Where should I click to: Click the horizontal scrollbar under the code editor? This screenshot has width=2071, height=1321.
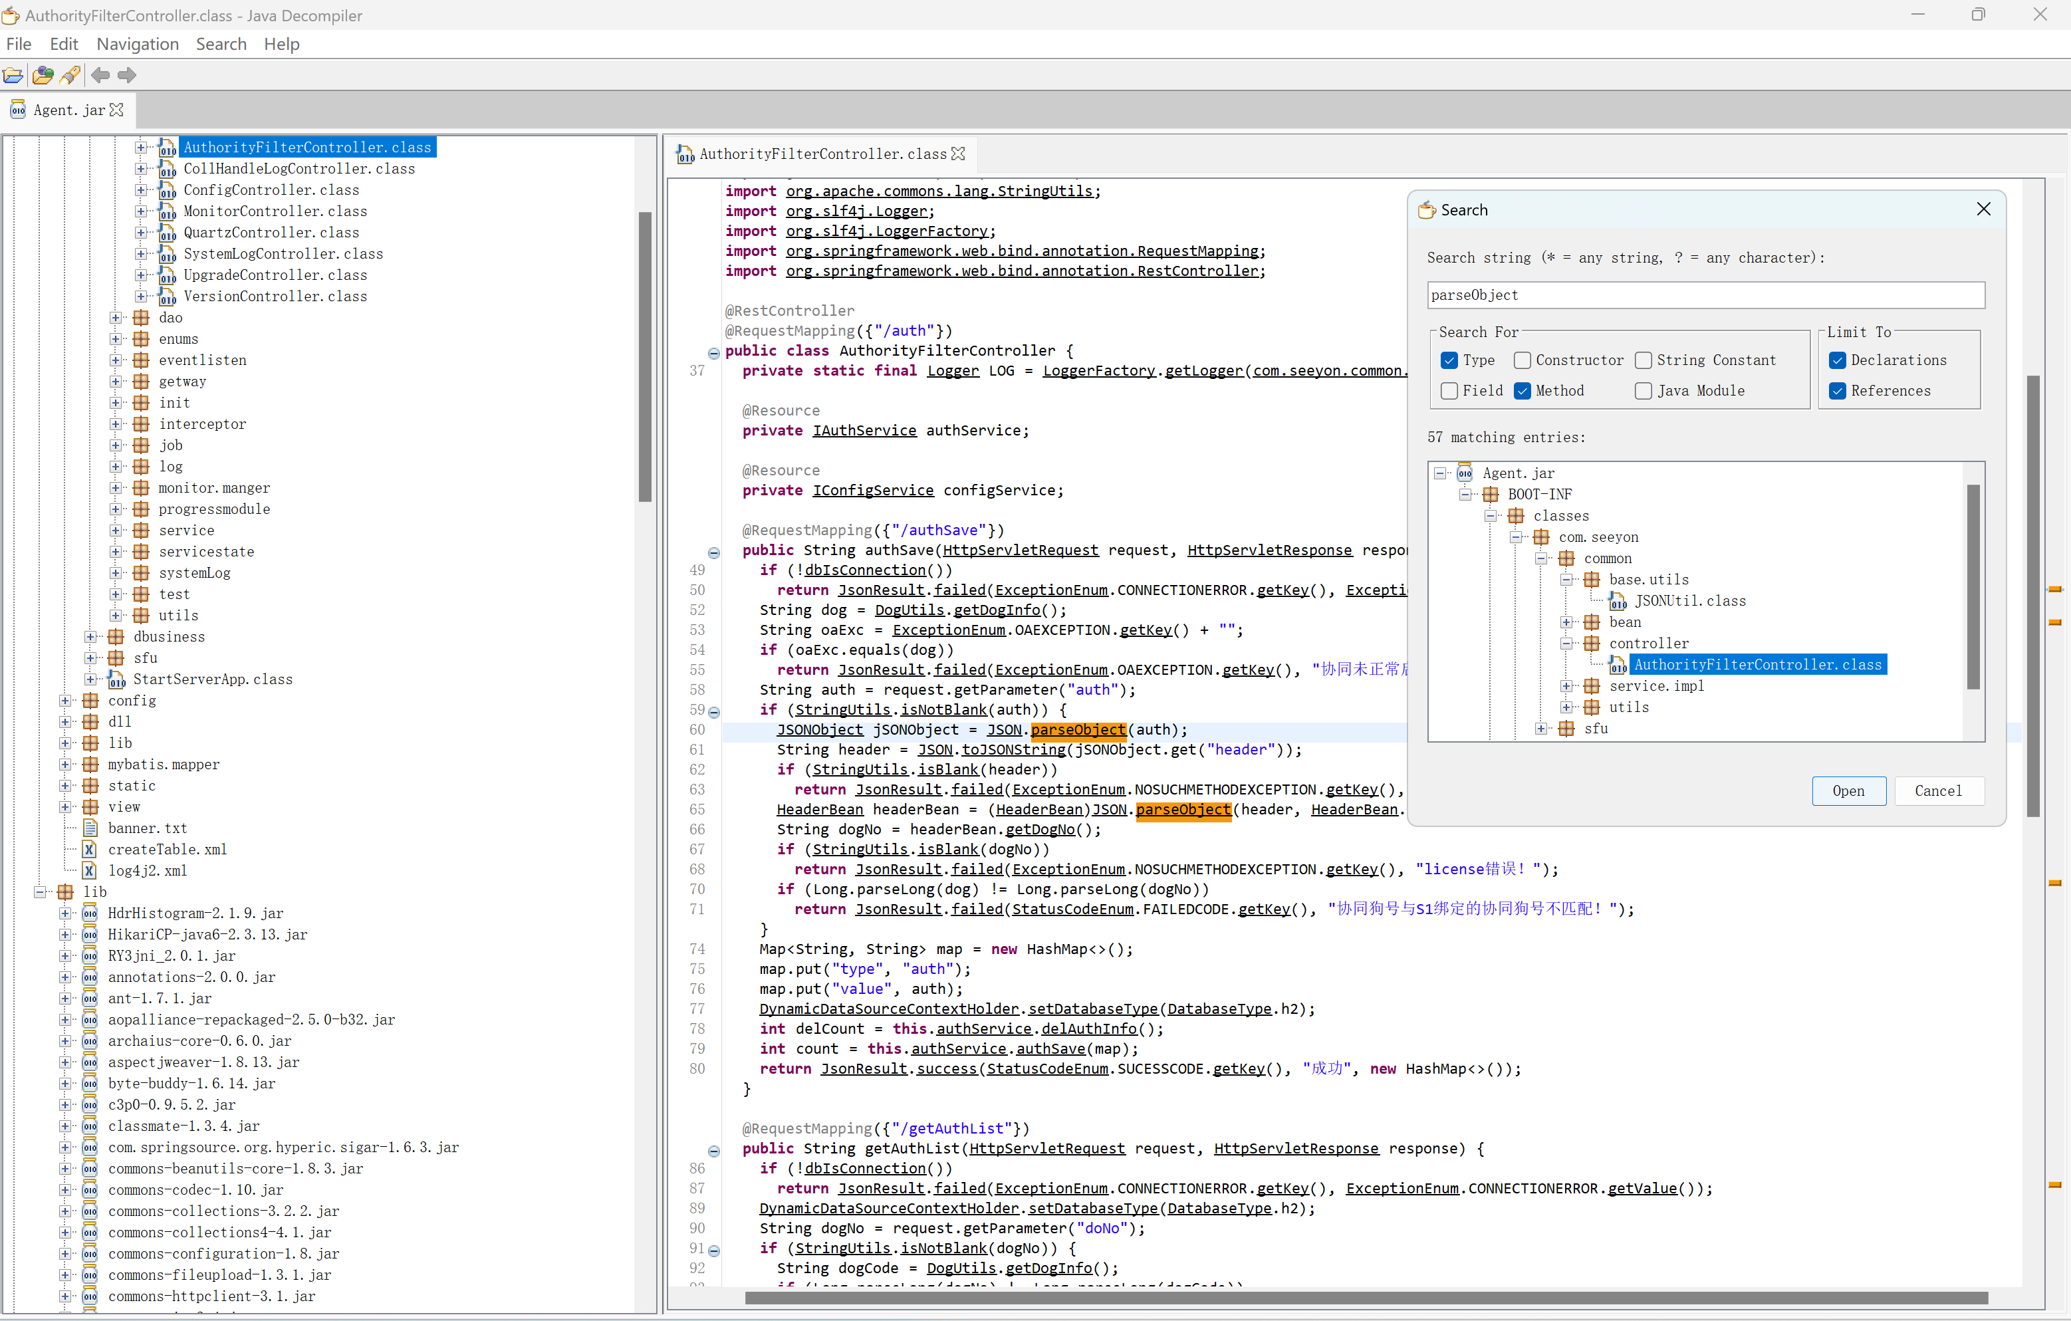(x=1366, y=1298)
